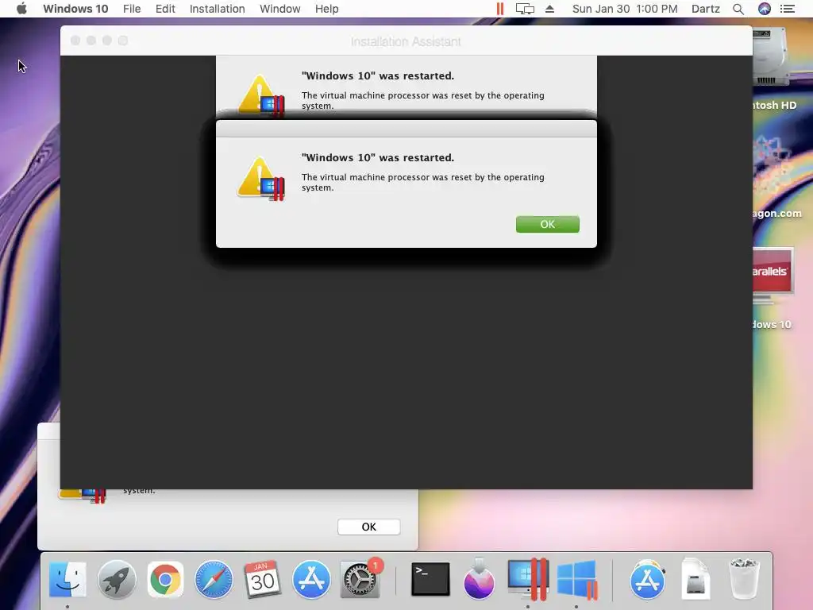
Task: Open the Apple menu
Action: (21, 9)
